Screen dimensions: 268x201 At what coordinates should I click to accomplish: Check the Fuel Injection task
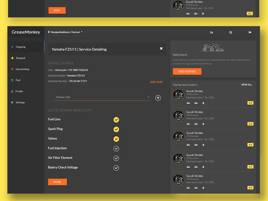tap(116, 148)
